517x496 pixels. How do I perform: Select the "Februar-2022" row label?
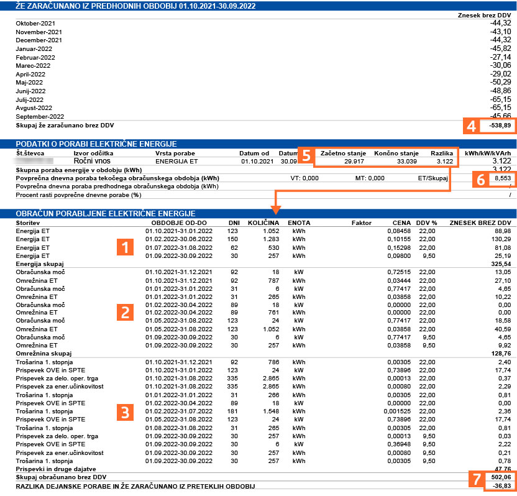(35, 57)
